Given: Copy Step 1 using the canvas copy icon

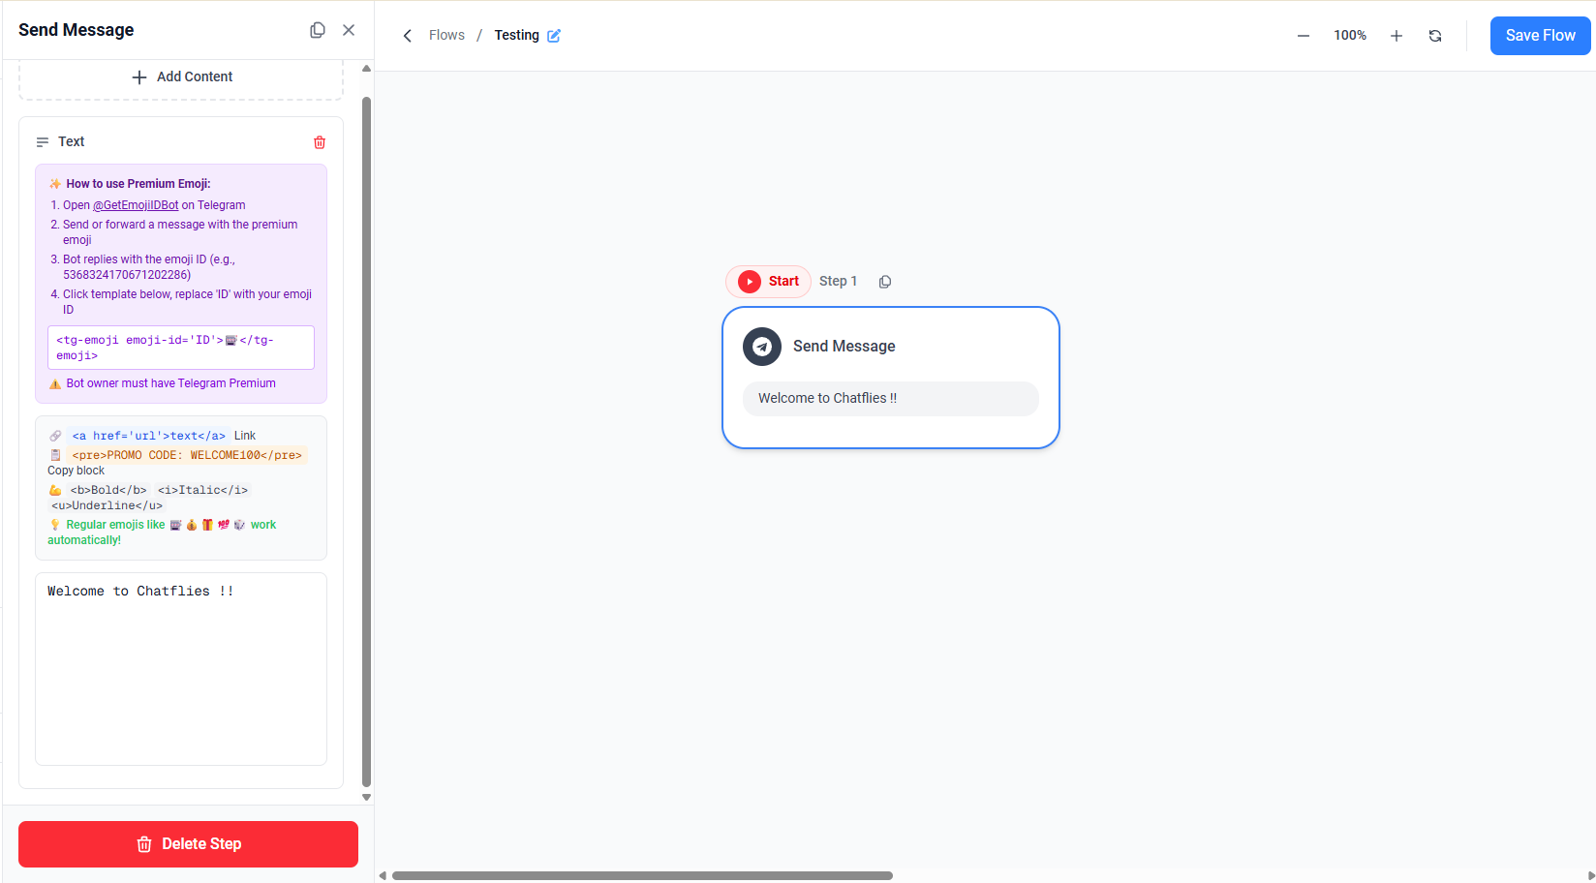Looking at the screenshot, I should tap(885, 282).
